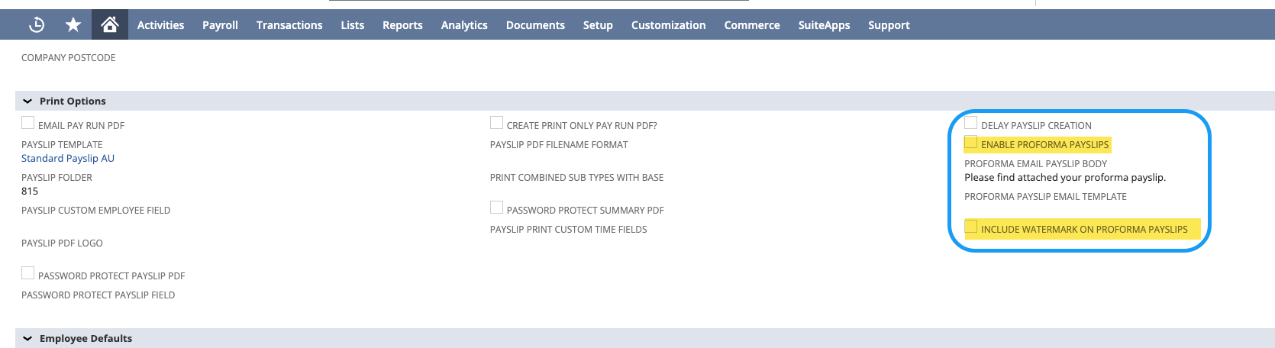
Task: Open the Transactions menu
Action: pos(289,25)
